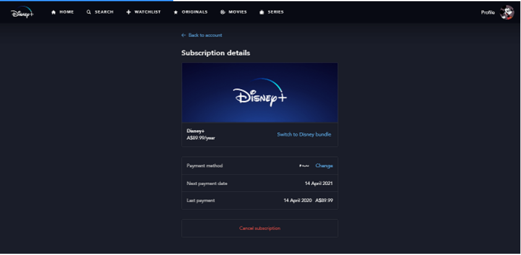Click the 14 April 2021 date
521x255 pixels.
point(319,184)
